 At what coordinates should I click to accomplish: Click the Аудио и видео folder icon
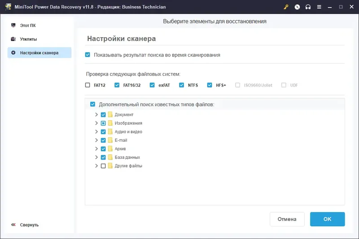(x=110, y=131)
